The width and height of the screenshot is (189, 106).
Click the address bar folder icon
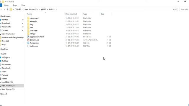tap(11, 9)
